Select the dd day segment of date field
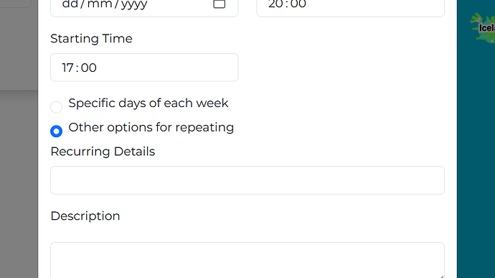Image resolution: width=495 pixels, height=278 pixels. 70,4
